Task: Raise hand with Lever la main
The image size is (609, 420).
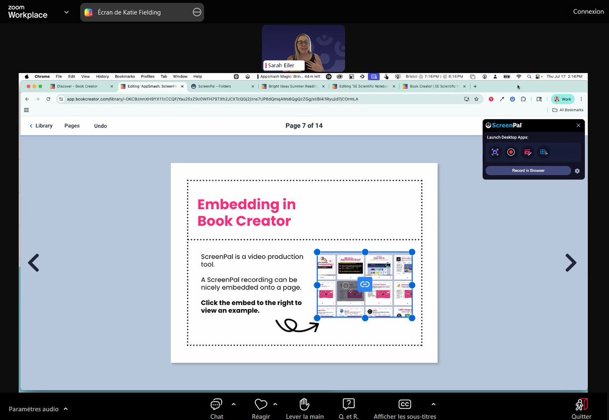Action: [304, 408]
